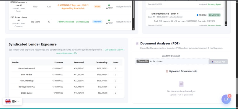Screen dimensions: 238x109
Task: Click the empty-state document placeholder icon
Action: tap(181, 84)
